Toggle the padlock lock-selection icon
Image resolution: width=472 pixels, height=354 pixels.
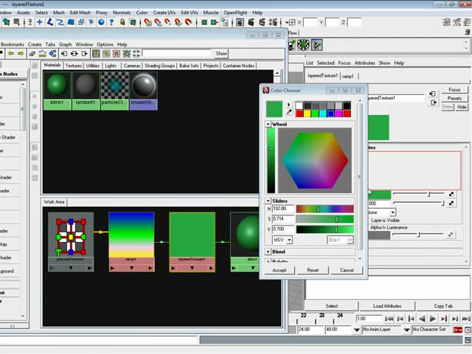click(x=122, y=22)
